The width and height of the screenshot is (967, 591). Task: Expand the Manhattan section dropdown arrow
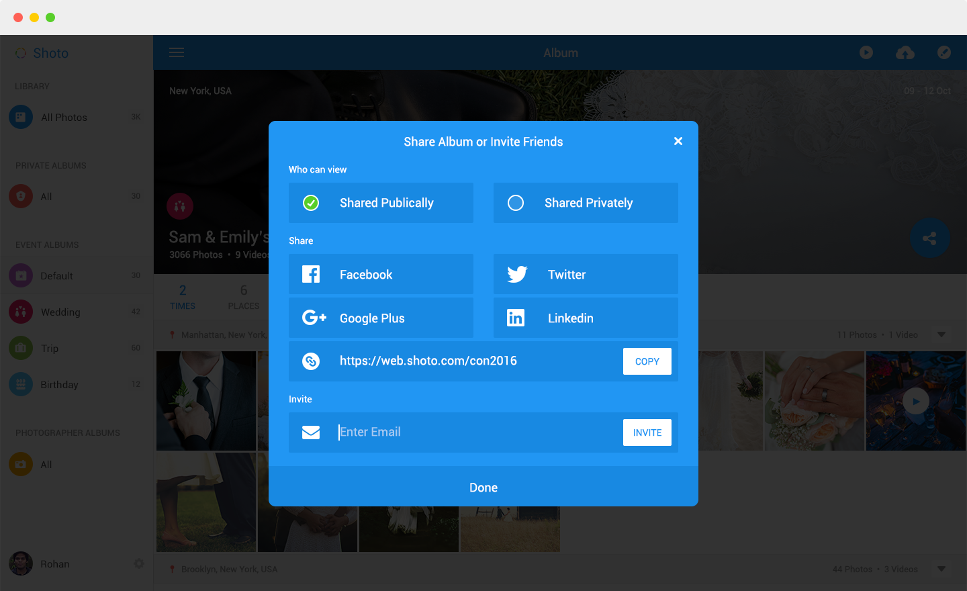click(941, 334)
